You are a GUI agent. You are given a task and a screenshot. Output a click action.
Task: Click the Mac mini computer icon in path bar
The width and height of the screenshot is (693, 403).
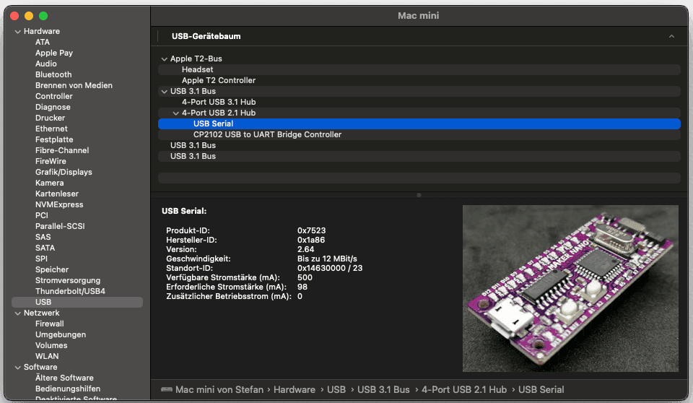(x=167, y=390)
